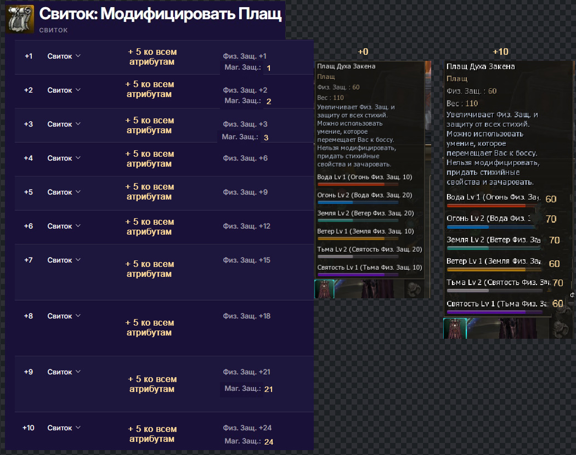Click the Плащ Духа Закена name in the +10 tooltip
The height and width of the screenshot is (455, 576).
pos(481,66)
